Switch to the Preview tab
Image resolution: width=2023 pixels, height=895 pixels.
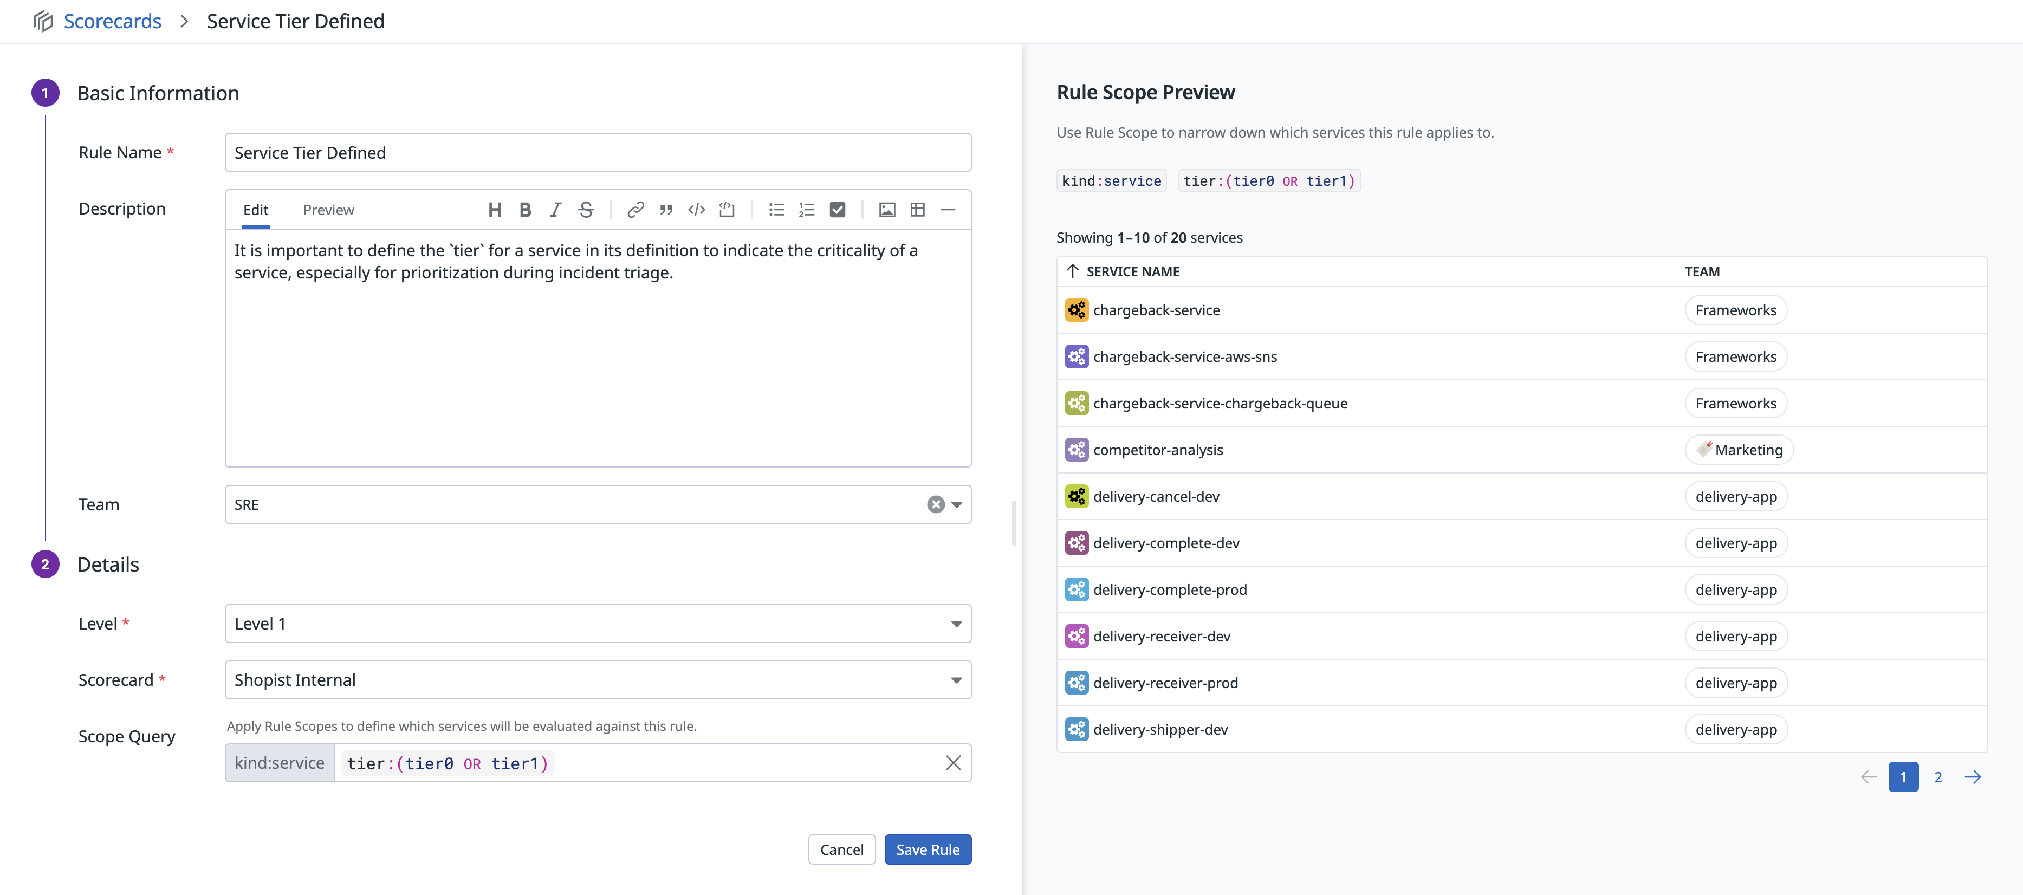(x=328, y=210)
